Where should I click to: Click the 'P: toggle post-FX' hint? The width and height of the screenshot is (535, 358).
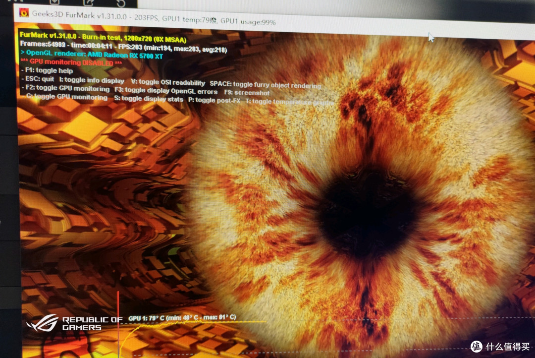(x=214, y=101)
